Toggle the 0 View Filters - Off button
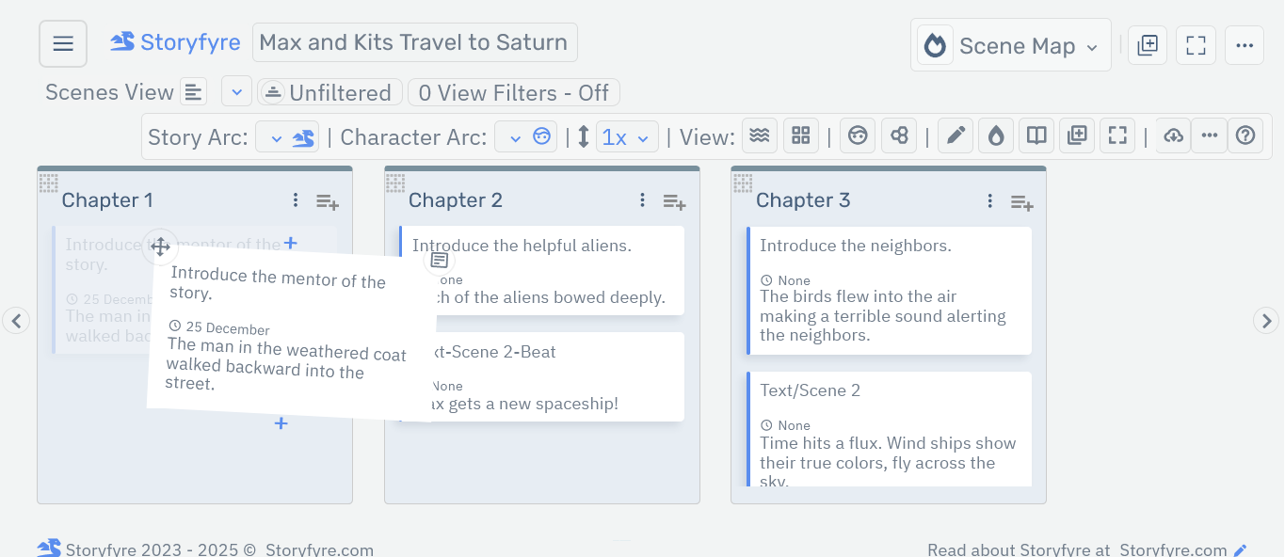Viewport: 1285px width, 557px height. [x=513, y=93]
